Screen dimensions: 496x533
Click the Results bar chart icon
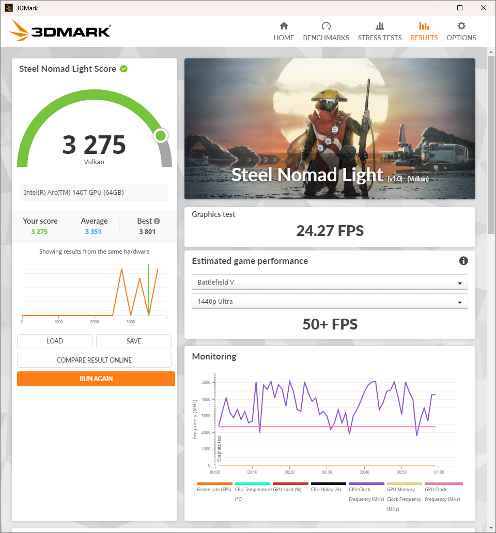[x=424, y=26]
